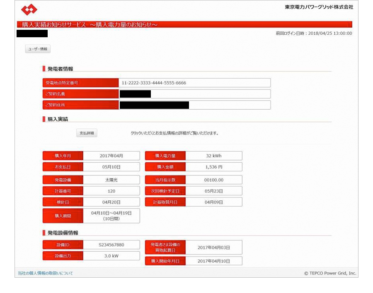Image resolution: width=373 pixels, height=293 pixels.
Task: Click the ご契約名義 field
Action: pyautogui.click(x=194, y=94)
